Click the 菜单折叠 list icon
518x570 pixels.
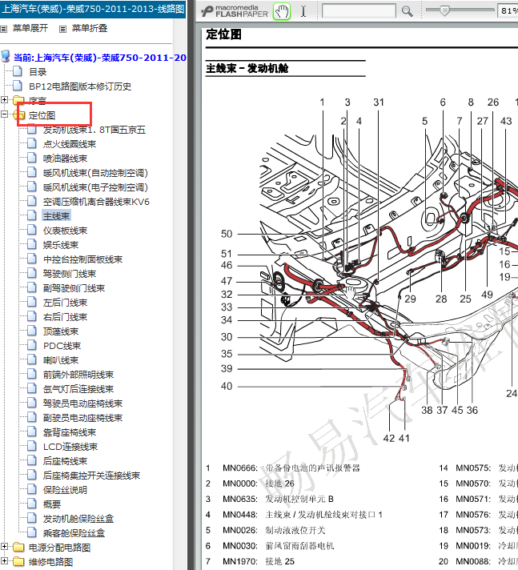(63, 29)
